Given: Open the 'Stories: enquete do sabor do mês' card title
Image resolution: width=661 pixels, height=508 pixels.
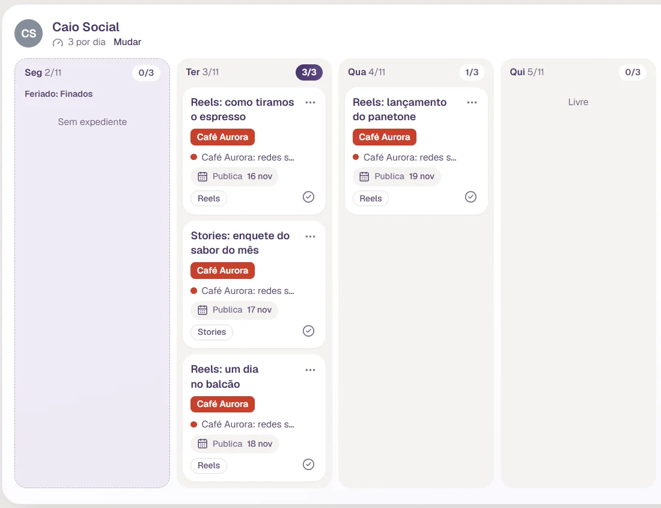Looking at the screenshot, I should coord(240,243).
